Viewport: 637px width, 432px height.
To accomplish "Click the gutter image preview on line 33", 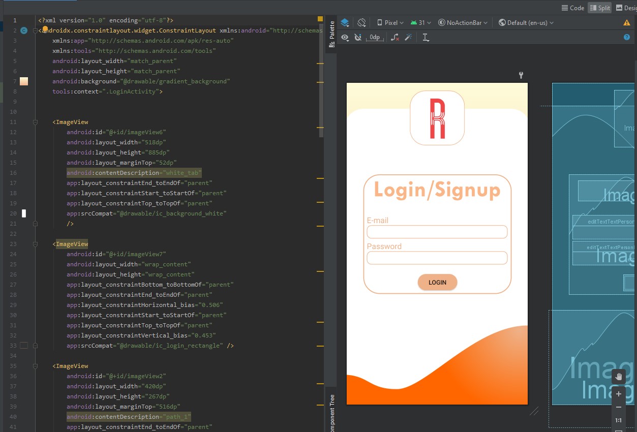I will (x=24, y=346).
